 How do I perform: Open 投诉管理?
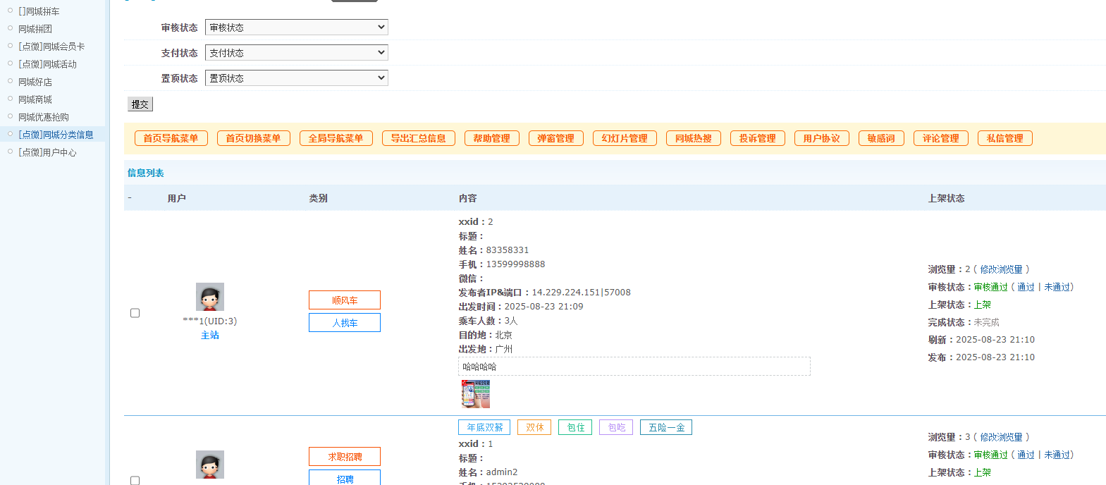click(758, 138)
